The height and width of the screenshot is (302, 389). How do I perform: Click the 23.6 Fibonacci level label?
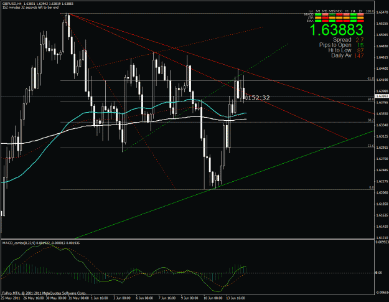(x=370, y=146)
